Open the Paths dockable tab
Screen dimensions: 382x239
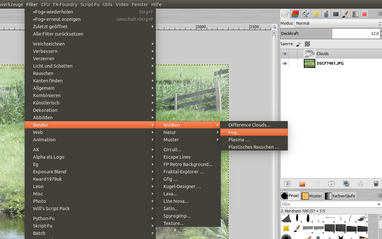(x=305, y=14)
